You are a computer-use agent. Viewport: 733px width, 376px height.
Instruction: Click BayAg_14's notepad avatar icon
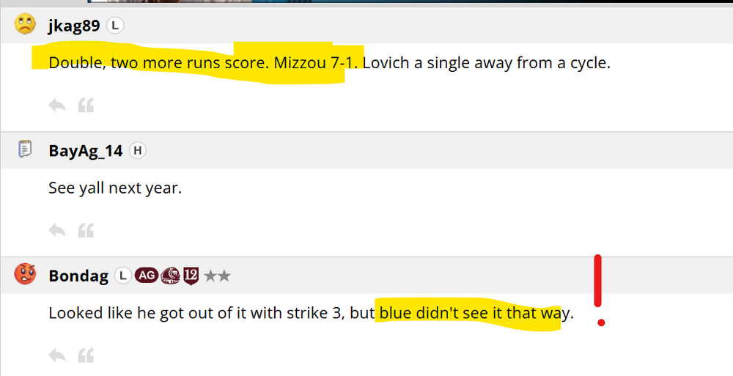pyautogui.click(x=25, y=150)
